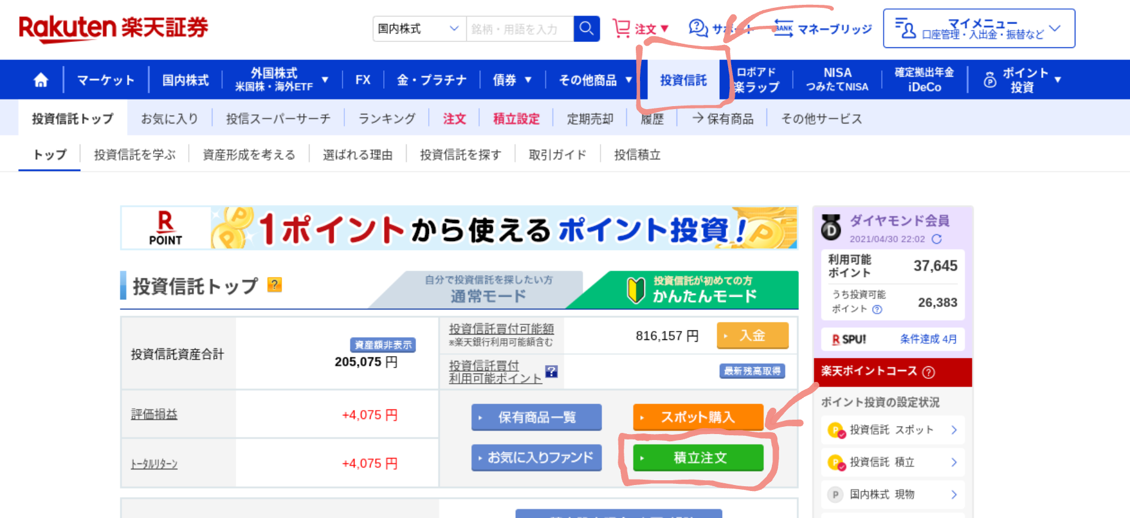This screenshot has height=518, width=1130.
Task: Click the help circle beside 楽天ポイントコース
Action: (x=928, y=372)
